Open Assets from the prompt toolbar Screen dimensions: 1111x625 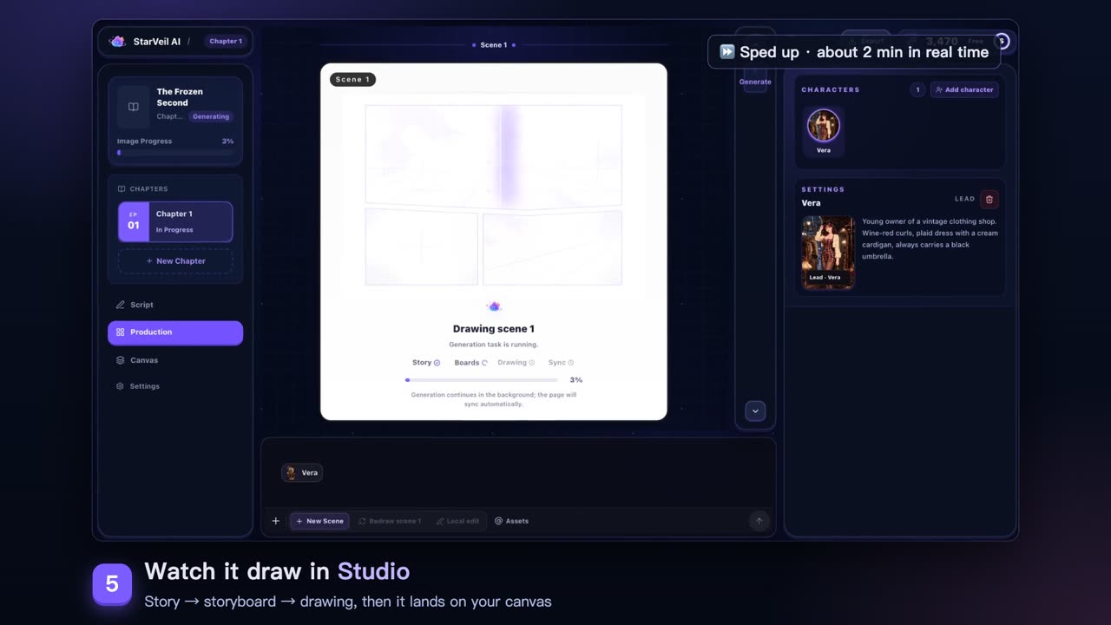pos(511,521)
